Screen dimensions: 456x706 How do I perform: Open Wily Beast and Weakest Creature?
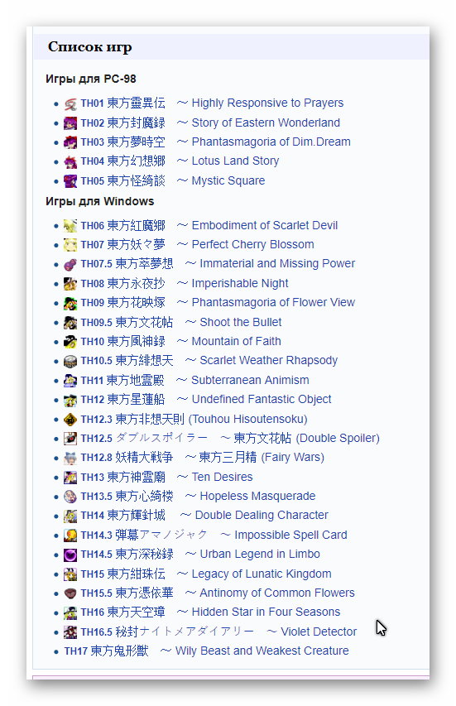pyautogui.click(x=262, y=651)
